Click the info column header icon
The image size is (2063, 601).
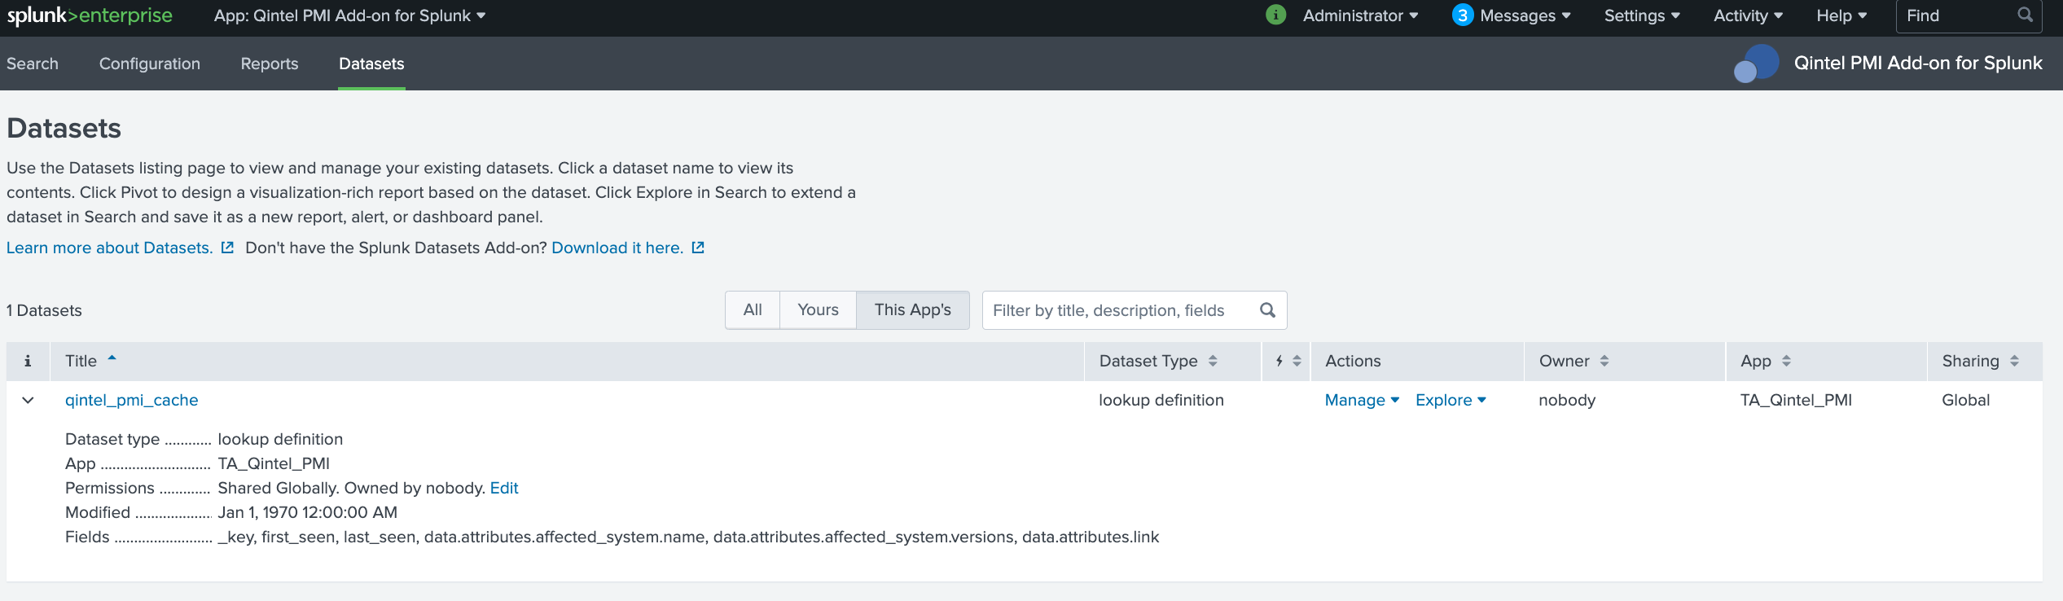[28, 361]
